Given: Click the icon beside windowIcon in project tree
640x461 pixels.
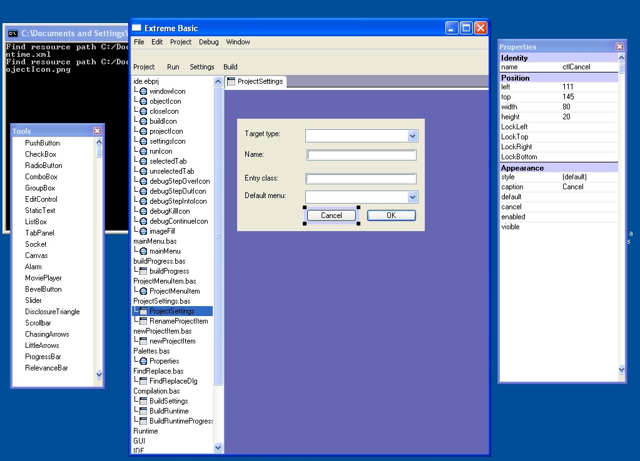Looking at the screenshot, I should tap(143, 91).
